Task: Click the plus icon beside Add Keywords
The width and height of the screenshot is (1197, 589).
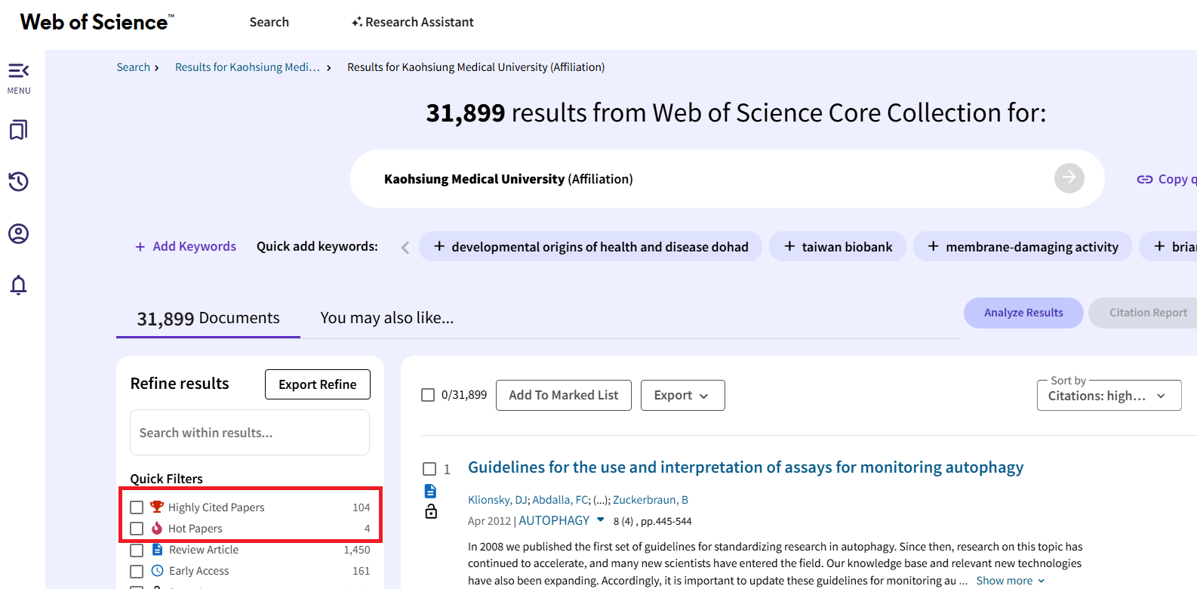Action: click(x=140, y=247)
